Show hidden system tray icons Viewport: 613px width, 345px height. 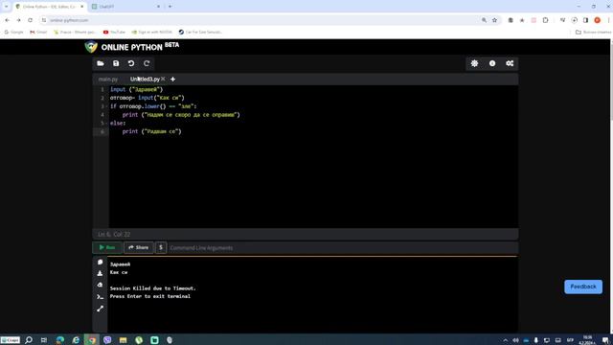[505, 340]
